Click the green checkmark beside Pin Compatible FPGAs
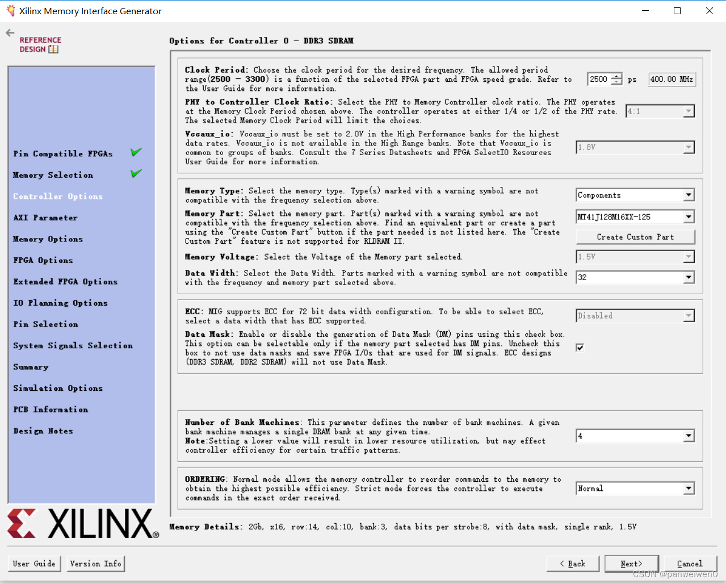The image size is (726, 584). [136, 152]
